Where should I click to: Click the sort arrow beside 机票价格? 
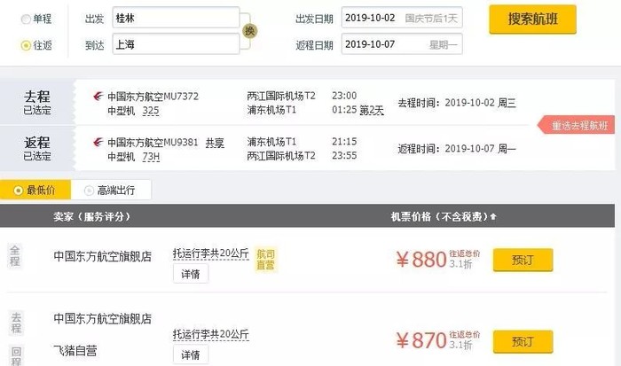[x=494, y=217]
